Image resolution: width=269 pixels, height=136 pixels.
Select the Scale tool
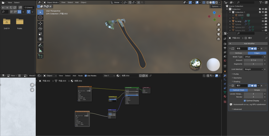click(x=40, y=34)
